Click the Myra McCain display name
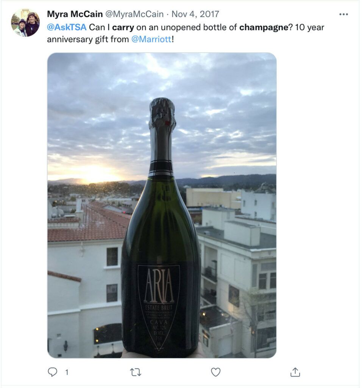Viewport: 362px width, 388px height. [x=75, y=14]
